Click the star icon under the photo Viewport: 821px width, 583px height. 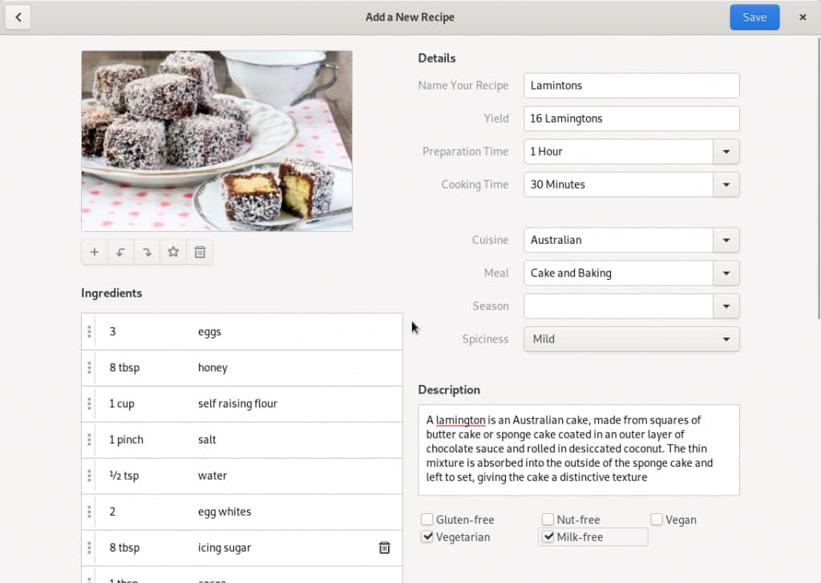click(x=173, y=252)
